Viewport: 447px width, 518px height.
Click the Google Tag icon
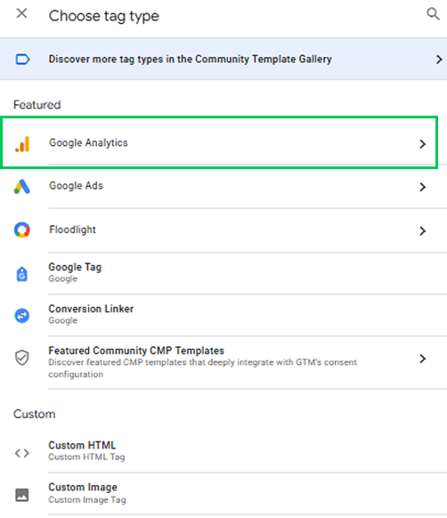(22, 274)
